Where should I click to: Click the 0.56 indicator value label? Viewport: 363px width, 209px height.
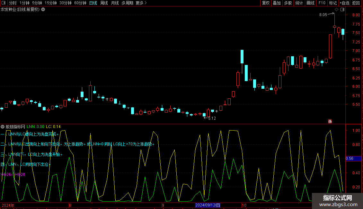click(353, 159)
